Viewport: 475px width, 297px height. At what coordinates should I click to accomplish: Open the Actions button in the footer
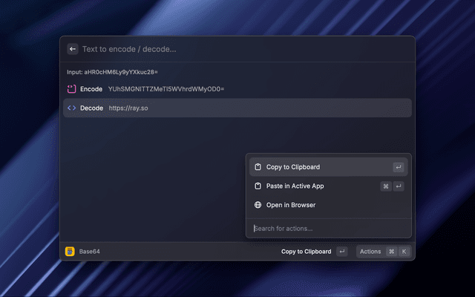click(x=370, y=252)
